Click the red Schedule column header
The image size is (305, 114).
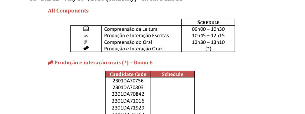tap(173, 74)
